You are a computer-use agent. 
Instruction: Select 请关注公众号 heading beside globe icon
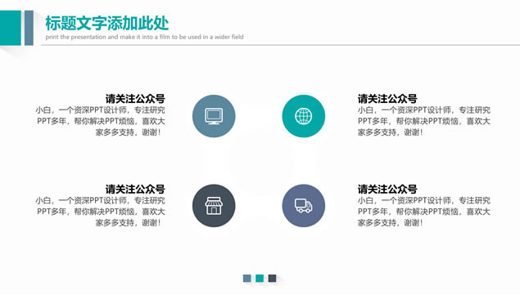tap(387, 99)
